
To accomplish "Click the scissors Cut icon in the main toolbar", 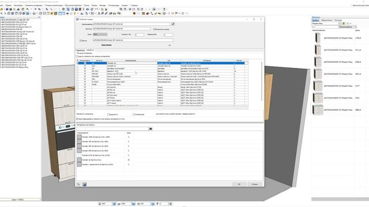I will point(36,9).
